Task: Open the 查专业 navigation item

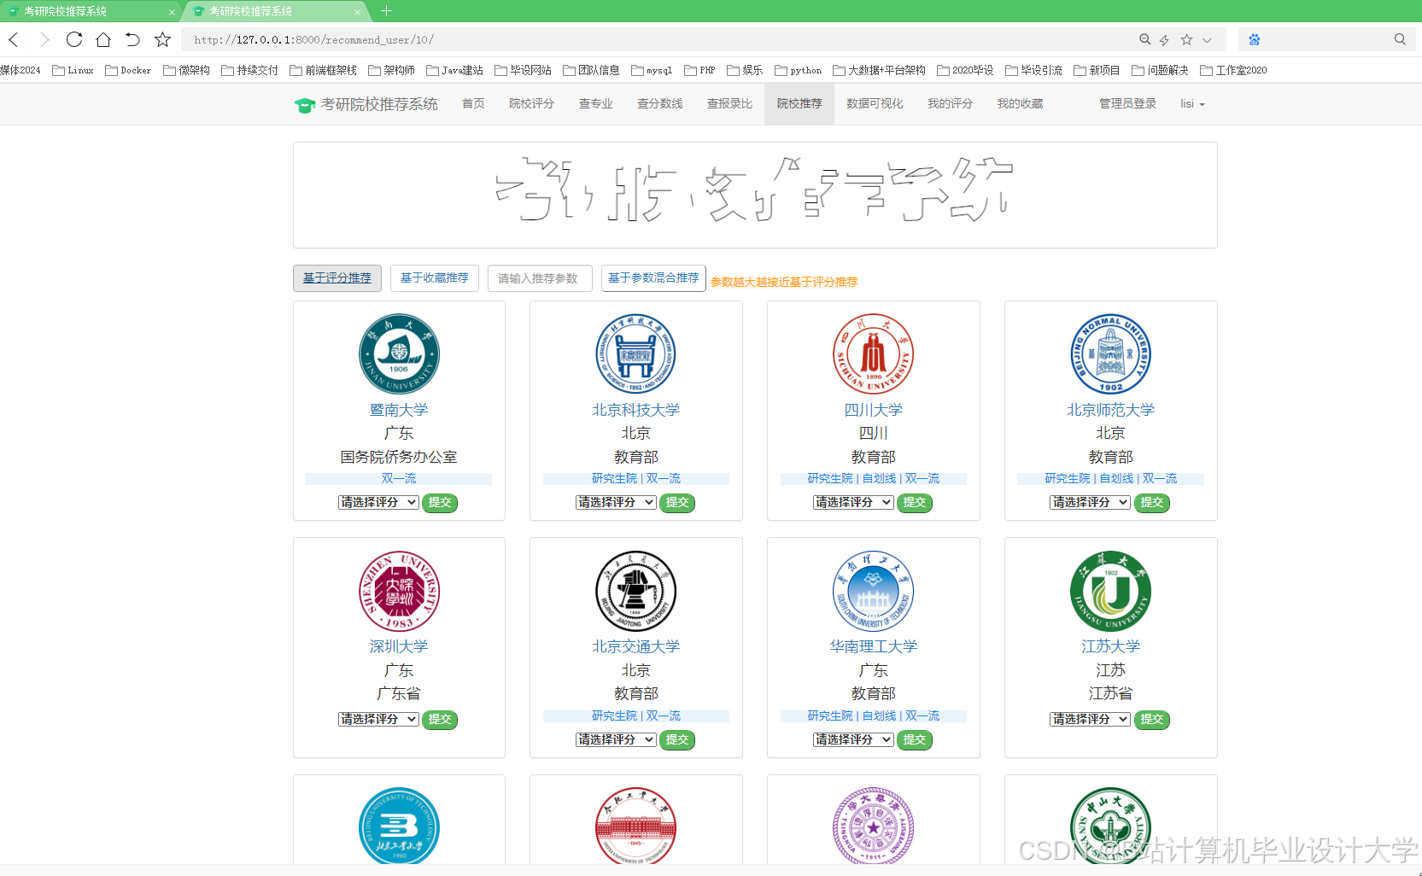Action: (595, 104)
